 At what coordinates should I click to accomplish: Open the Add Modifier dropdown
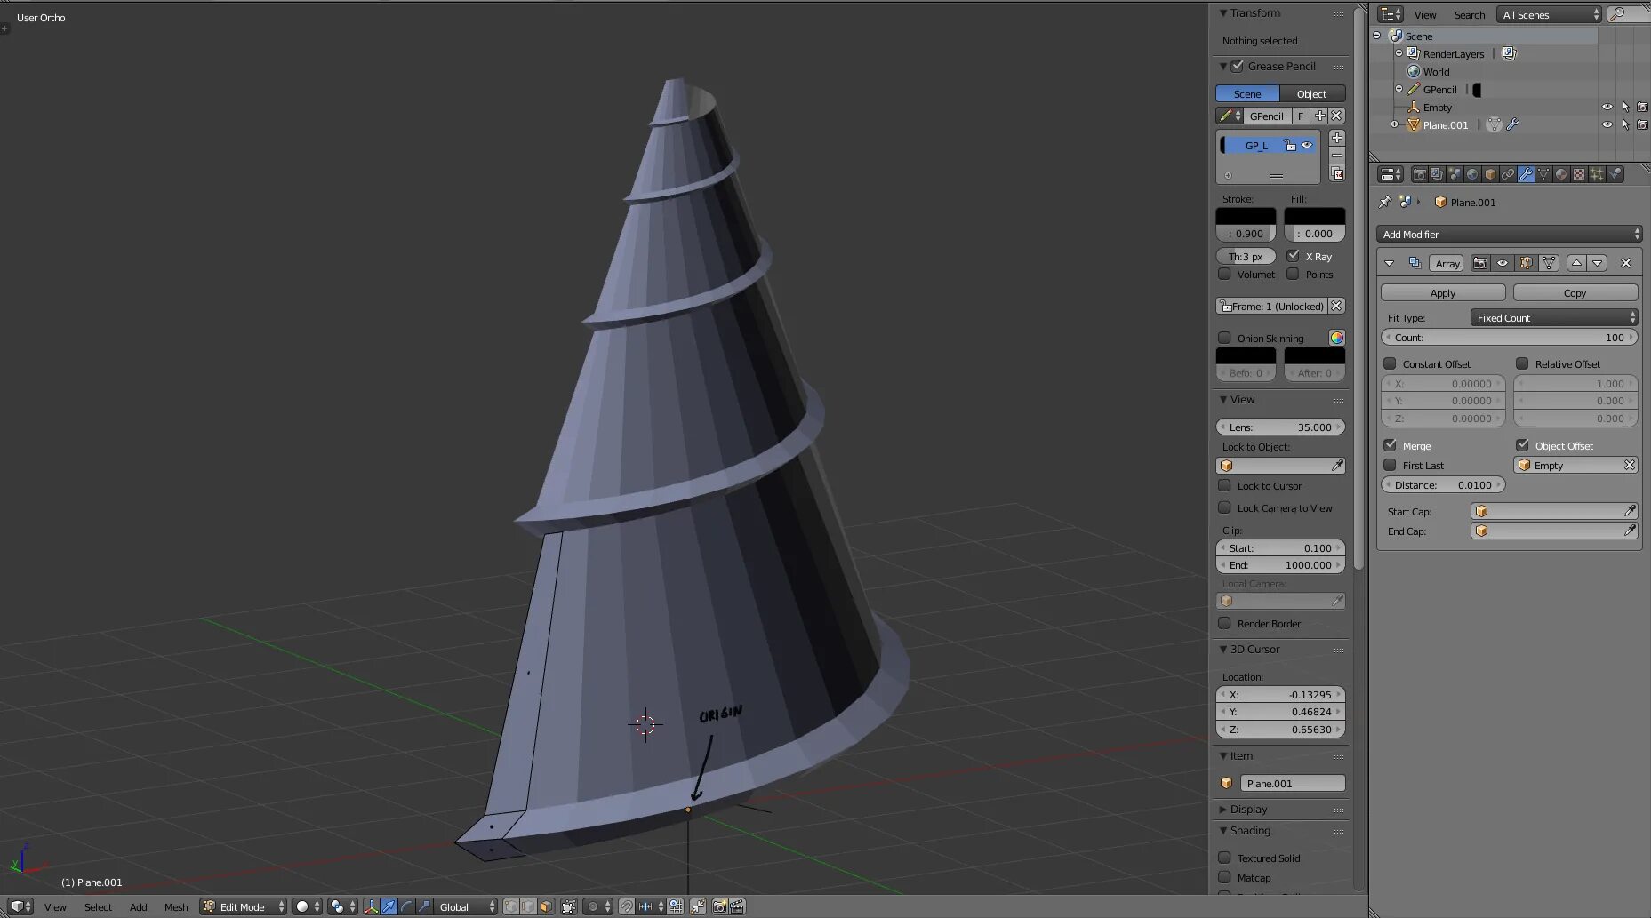click(x=1509, y=235)
